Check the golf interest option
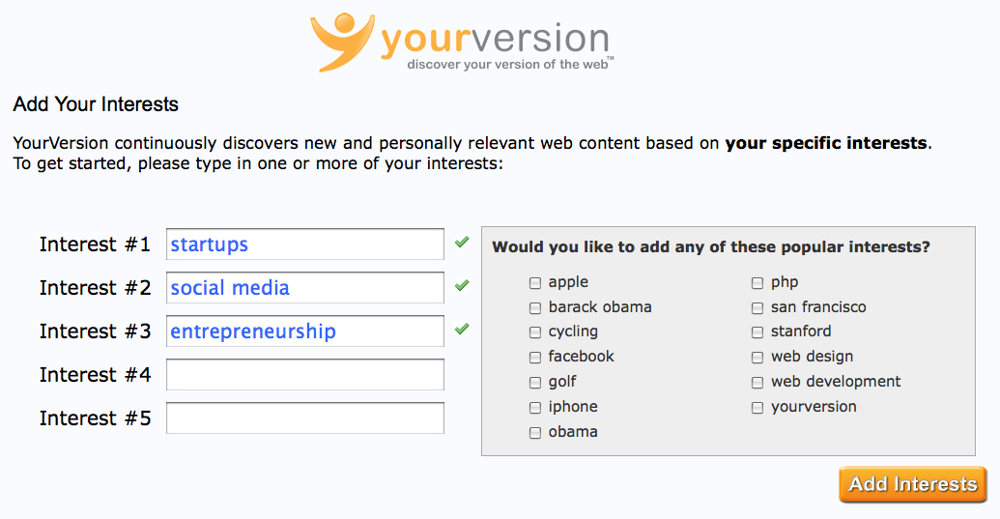The height and width of the screenshot is (519, 1000). 535,383
